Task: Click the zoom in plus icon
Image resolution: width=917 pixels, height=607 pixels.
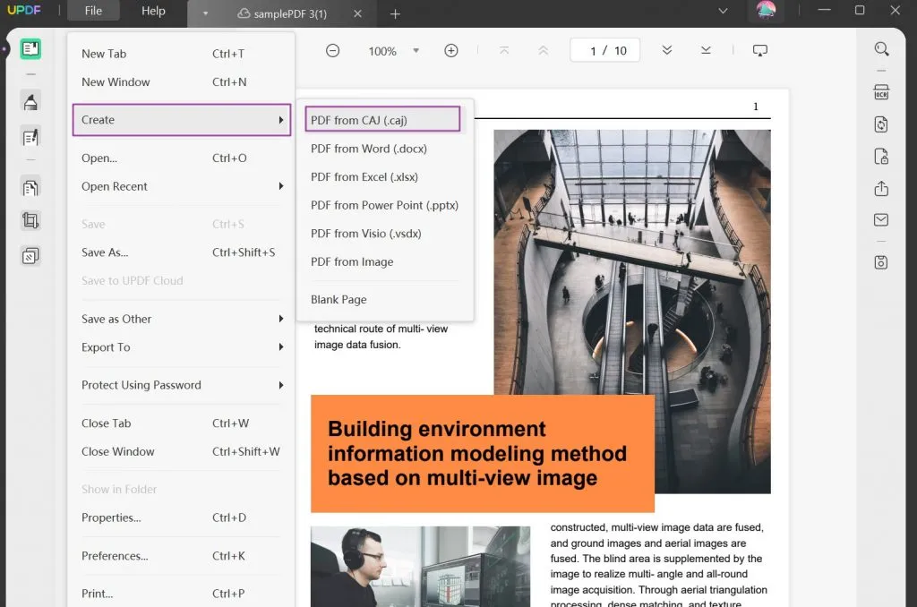Action: coord(451,51)
